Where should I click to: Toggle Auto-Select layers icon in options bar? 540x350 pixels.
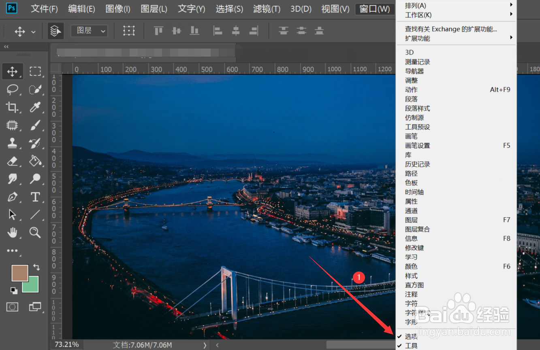coord(55,31)
